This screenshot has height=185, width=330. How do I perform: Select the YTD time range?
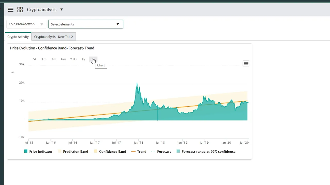coord(73,59)
